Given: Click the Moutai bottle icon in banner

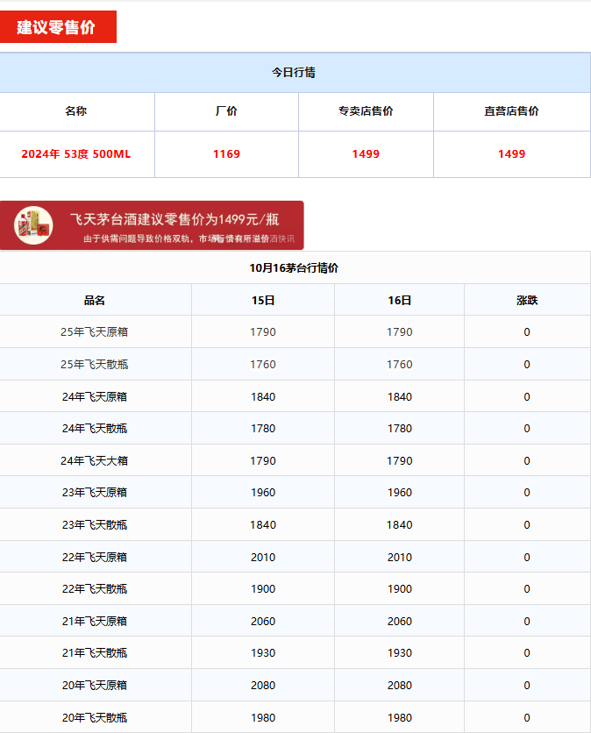Looking at the screenshot, I should click(x=32, y=225).
